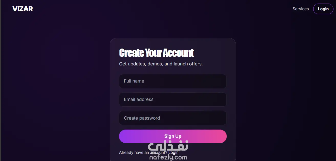Follow the Login link below Sign Up
336x161 pixels.
point(174,152)
